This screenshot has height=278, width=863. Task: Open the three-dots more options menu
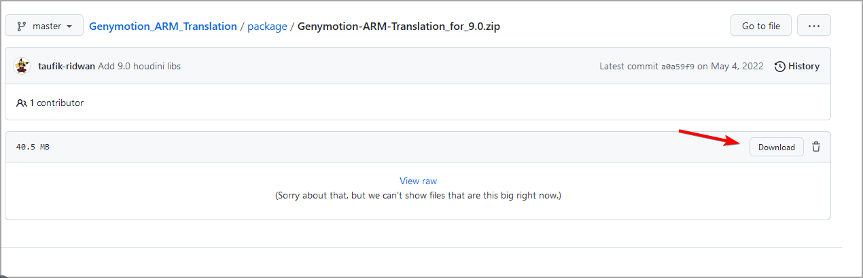pyautogui.click(x=813, y=26)
